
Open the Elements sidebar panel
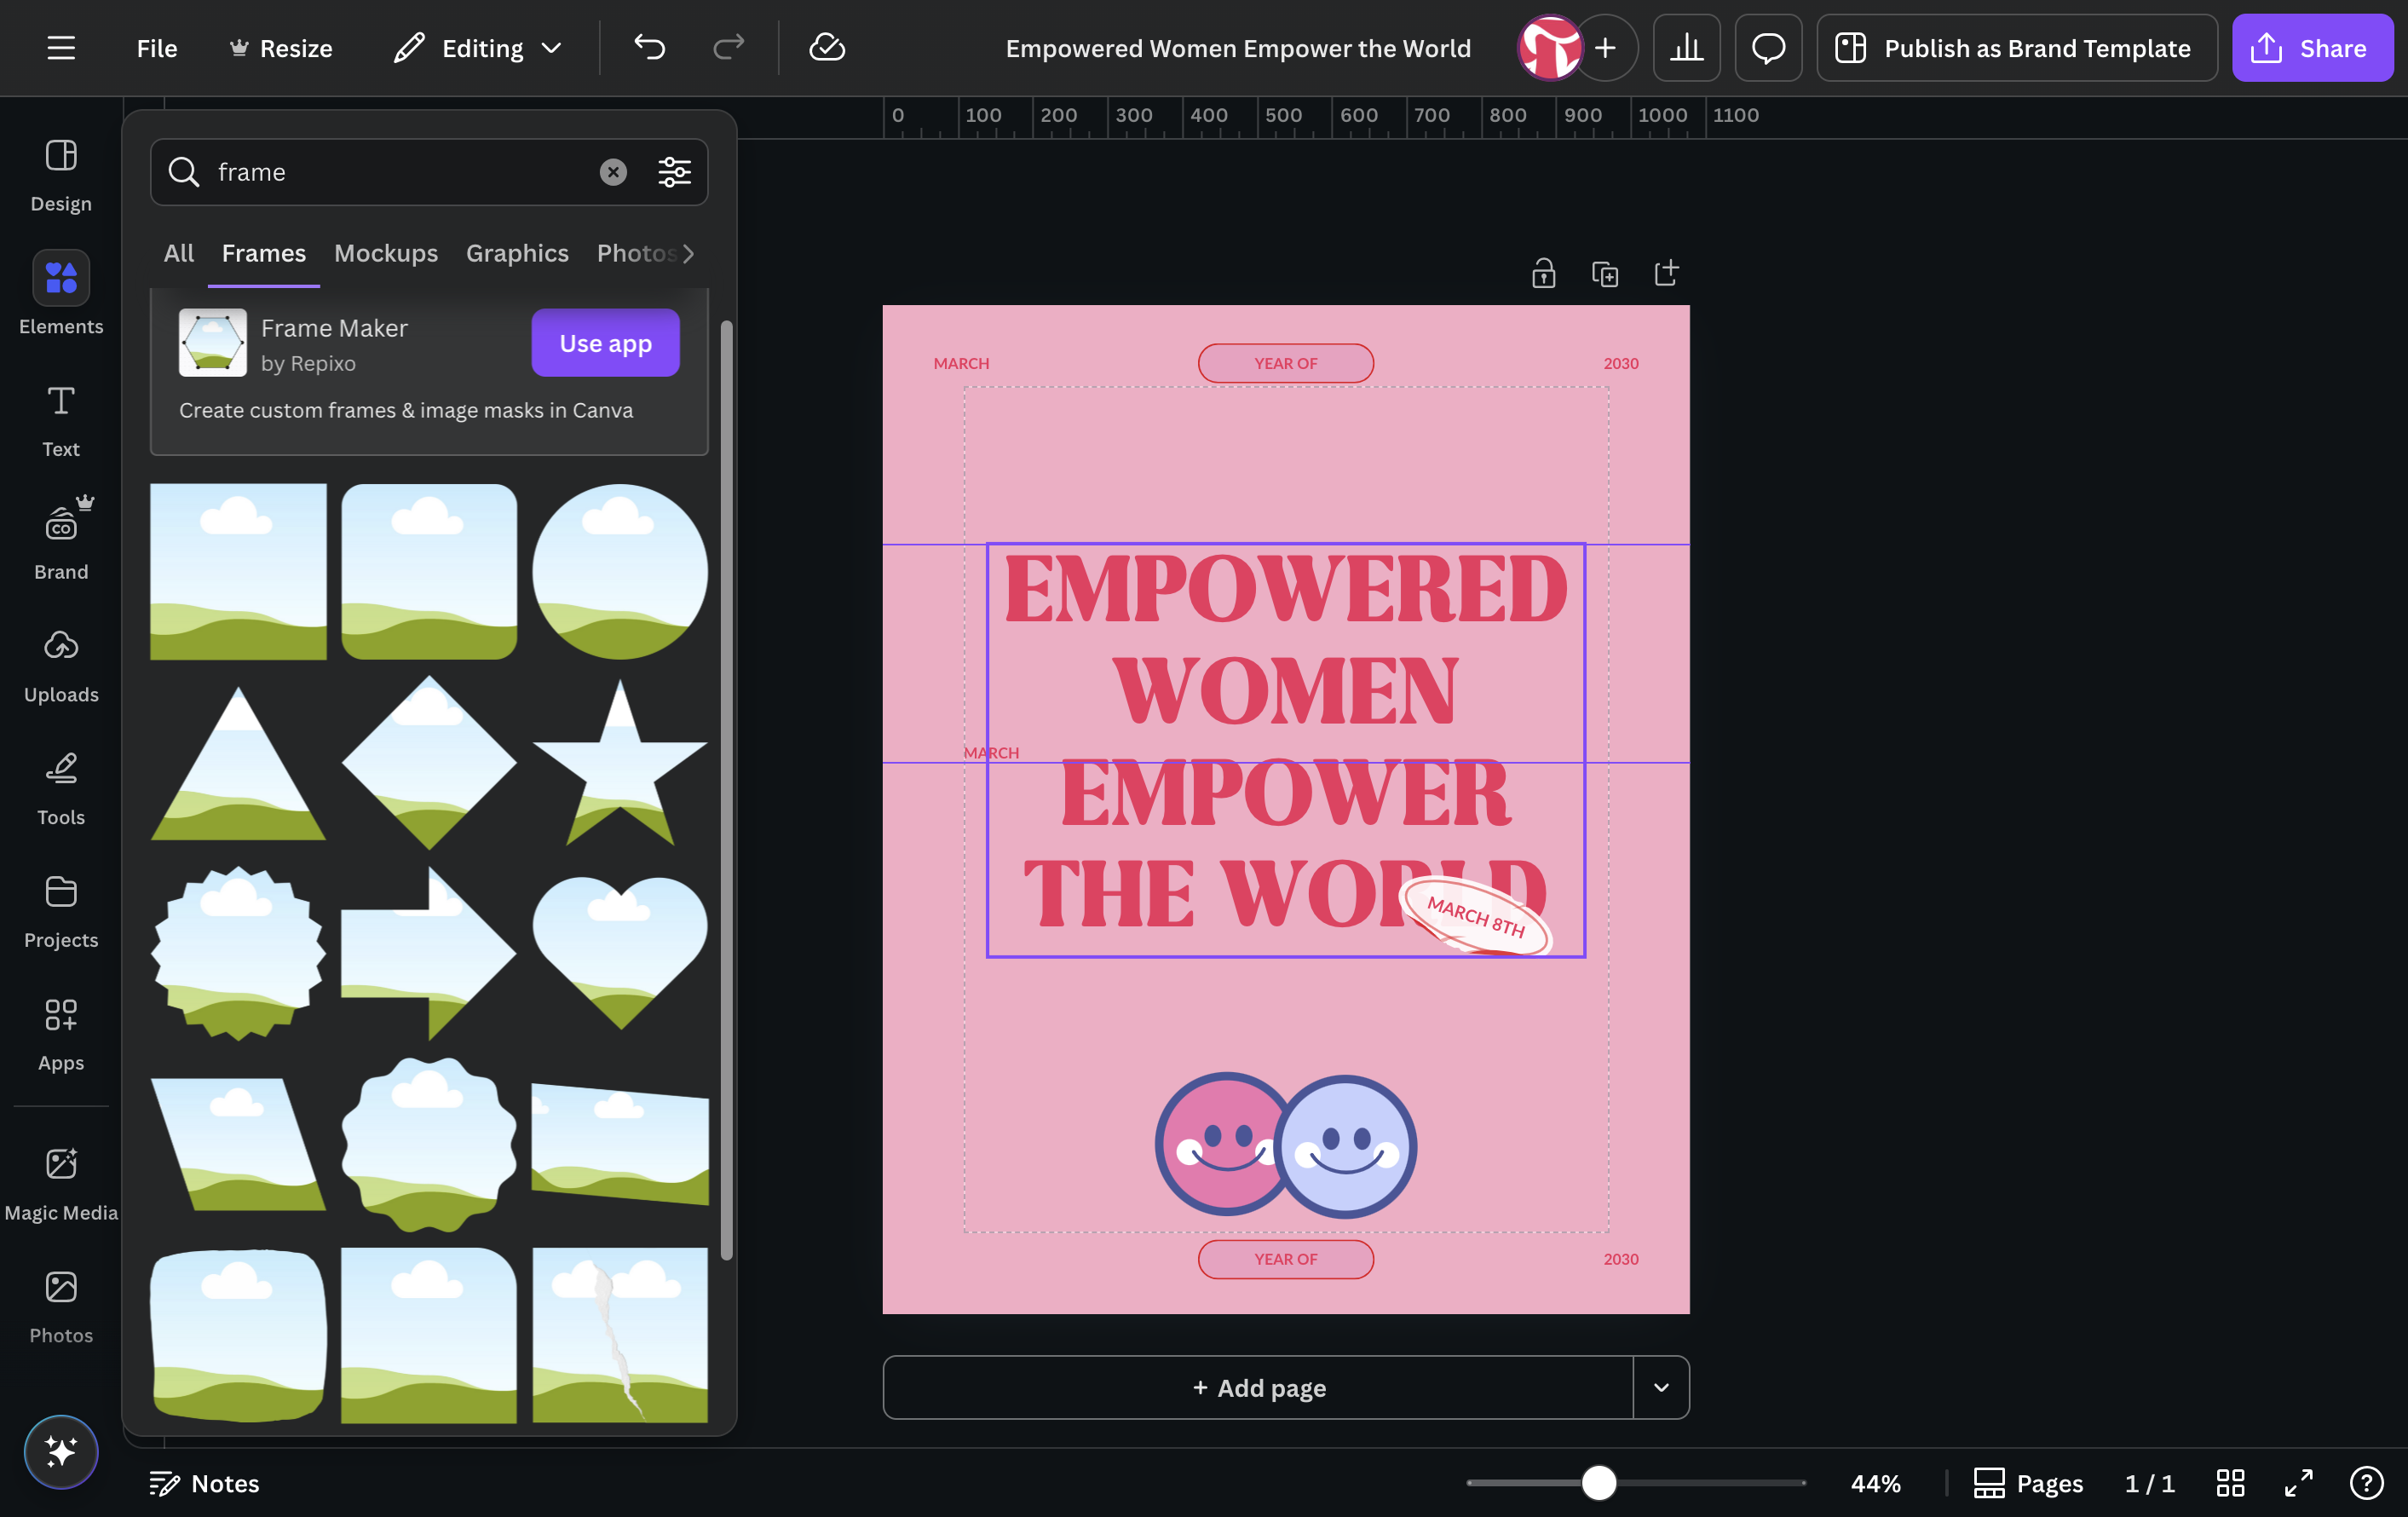pyautogui.click(x=61, y=295)
